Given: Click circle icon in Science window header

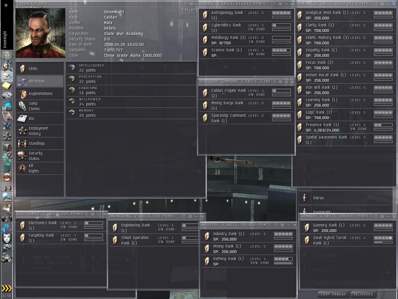Looking at the screenshot, I should tap(281, 4).
